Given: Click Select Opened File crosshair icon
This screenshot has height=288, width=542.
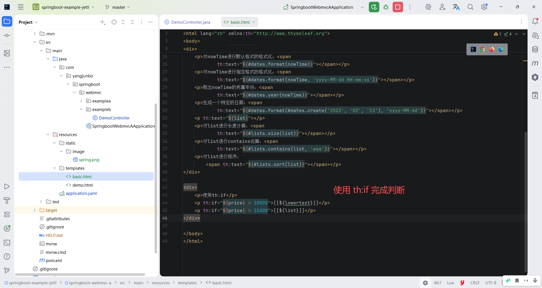Looking at the screenshot, I should [x=114, y=22].
